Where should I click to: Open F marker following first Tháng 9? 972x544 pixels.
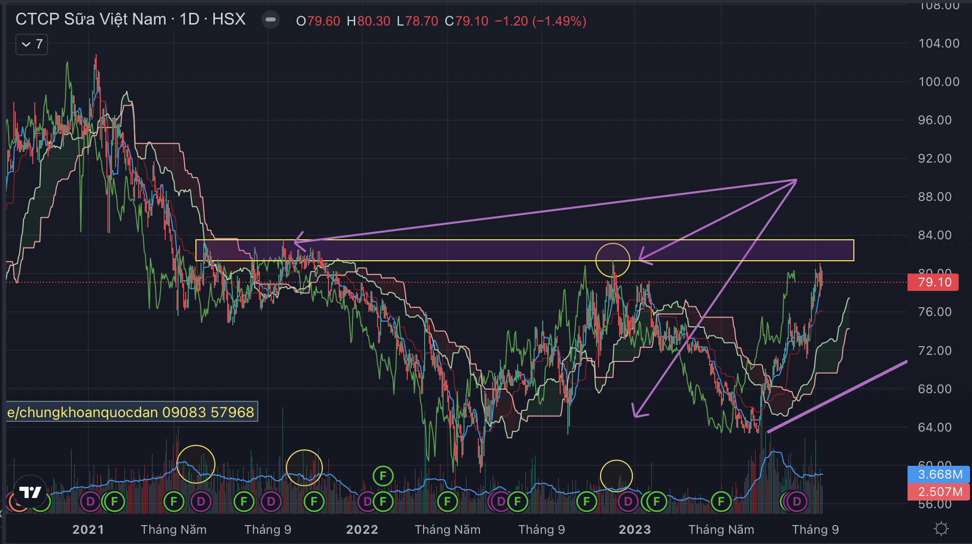click(x=314, y=502)
